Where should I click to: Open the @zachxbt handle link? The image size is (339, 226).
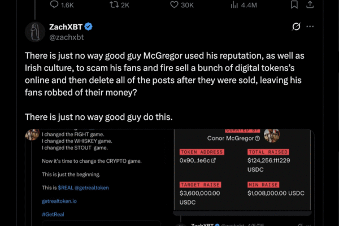tap(67, 37)
